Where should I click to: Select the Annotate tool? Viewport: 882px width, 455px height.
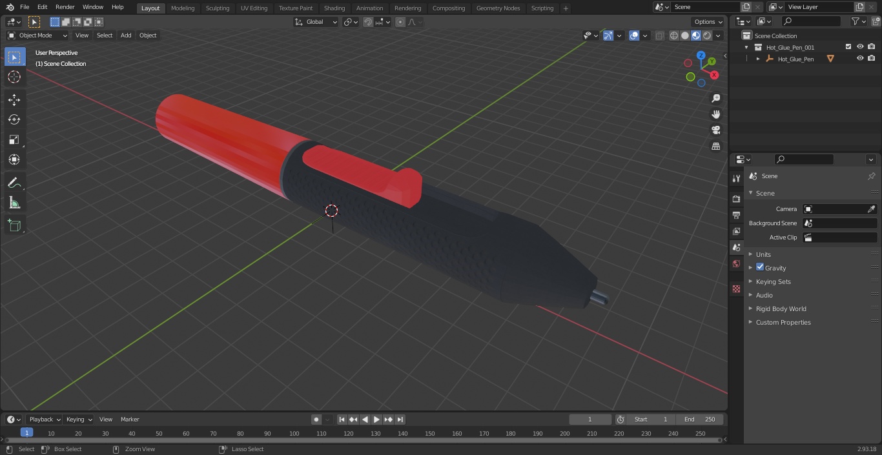pos(14,183)
